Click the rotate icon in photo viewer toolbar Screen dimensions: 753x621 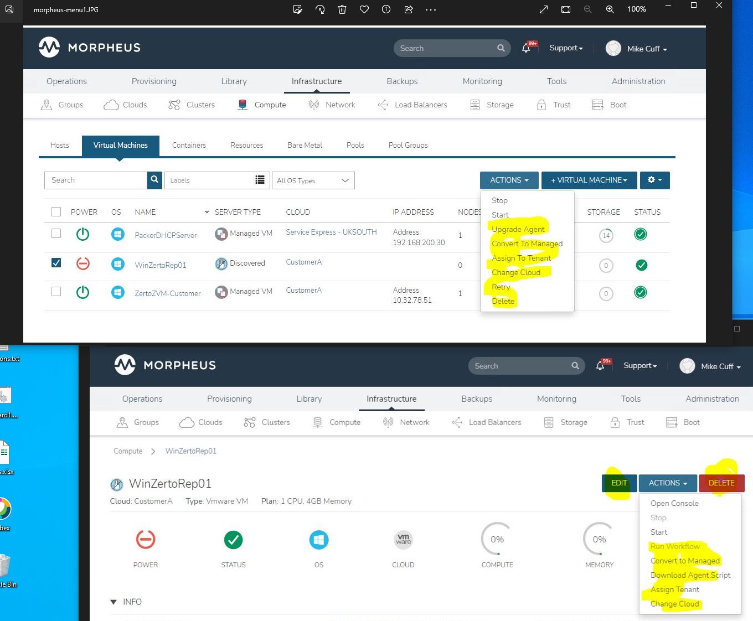[320, 9]
